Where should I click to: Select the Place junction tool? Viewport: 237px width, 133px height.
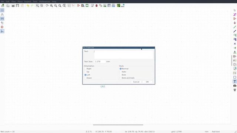tap(235, 48)
